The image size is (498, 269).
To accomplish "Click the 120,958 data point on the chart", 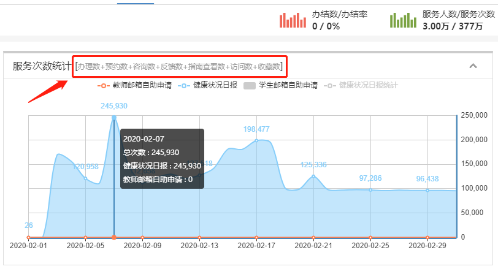I will (x=85, y=178).
